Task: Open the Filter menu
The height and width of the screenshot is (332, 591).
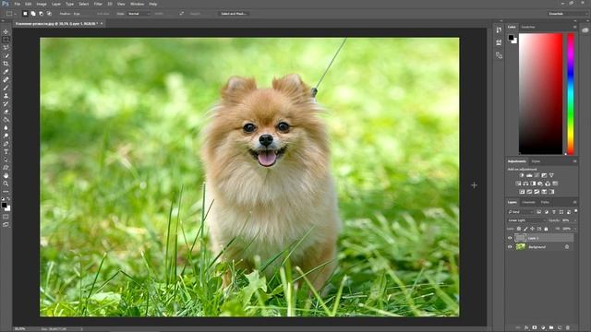Action: coord(98,4)
